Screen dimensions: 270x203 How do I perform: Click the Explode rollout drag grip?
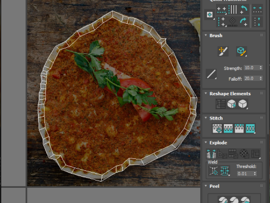coord(262,142)
